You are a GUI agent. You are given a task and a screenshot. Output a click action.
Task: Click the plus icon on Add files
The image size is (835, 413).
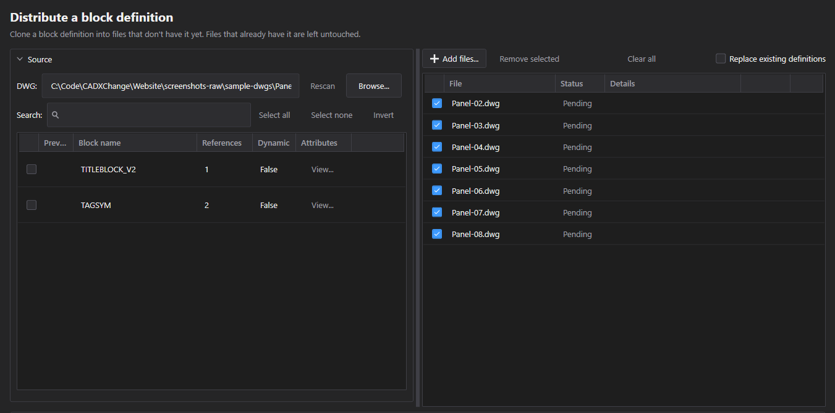pos(434,59)
